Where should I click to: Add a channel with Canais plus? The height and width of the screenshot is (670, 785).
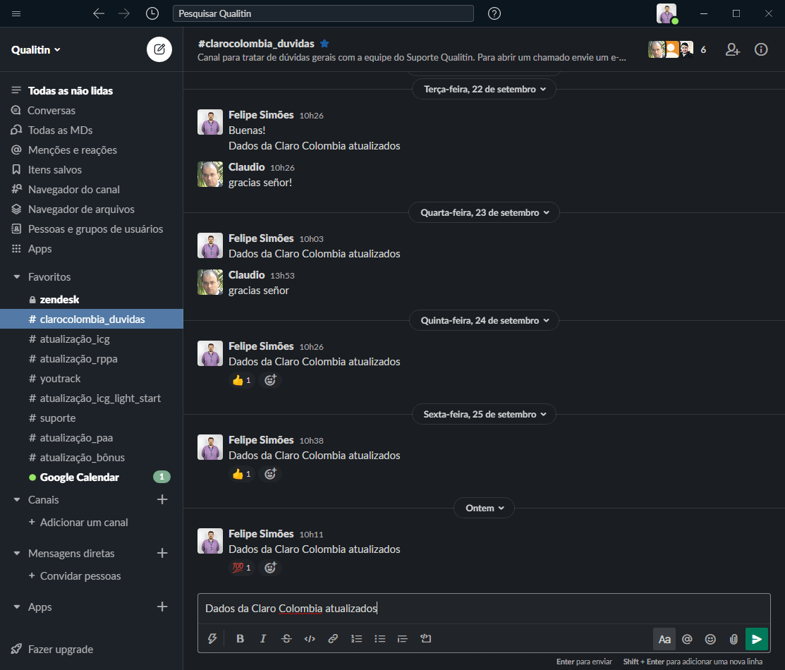coord(162,500)
